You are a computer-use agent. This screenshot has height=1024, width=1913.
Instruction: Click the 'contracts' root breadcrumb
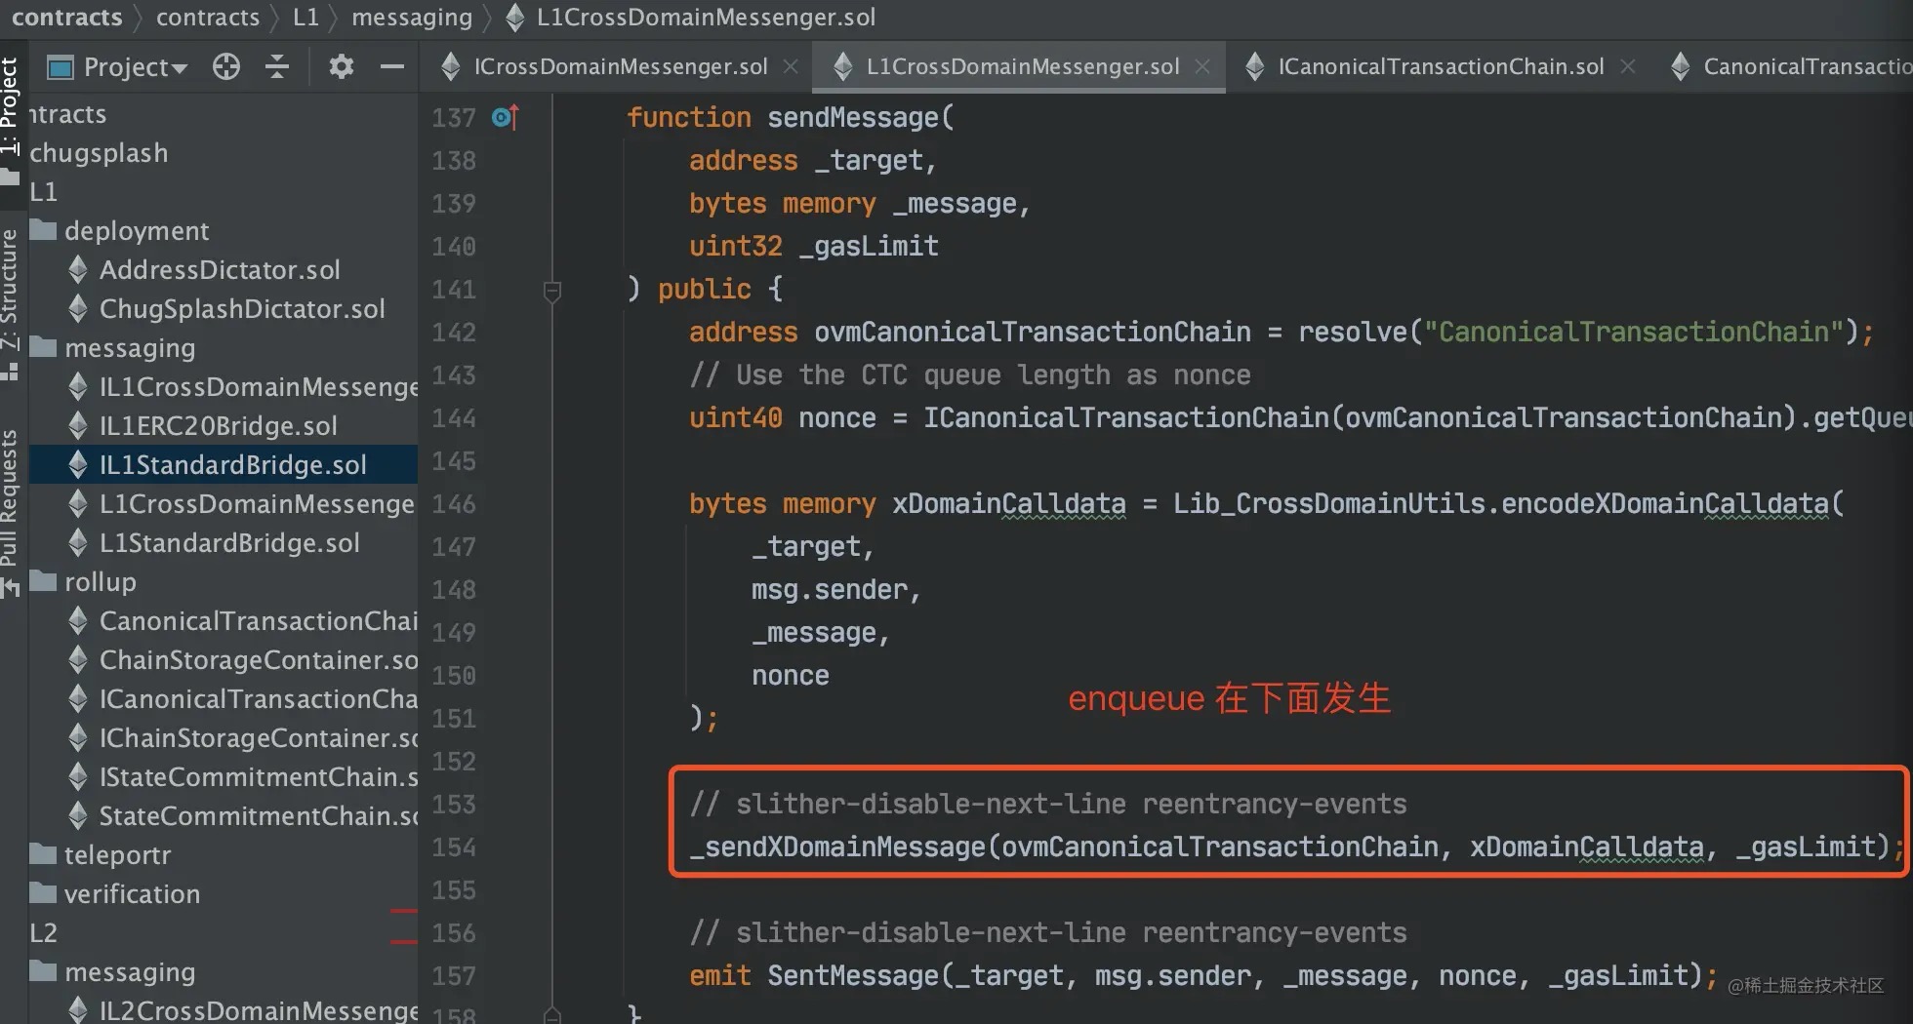click(x=67, y=18)
